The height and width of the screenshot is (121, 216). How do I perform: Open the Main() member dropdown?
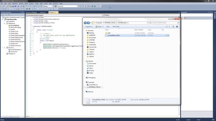(x=179, y=15)
